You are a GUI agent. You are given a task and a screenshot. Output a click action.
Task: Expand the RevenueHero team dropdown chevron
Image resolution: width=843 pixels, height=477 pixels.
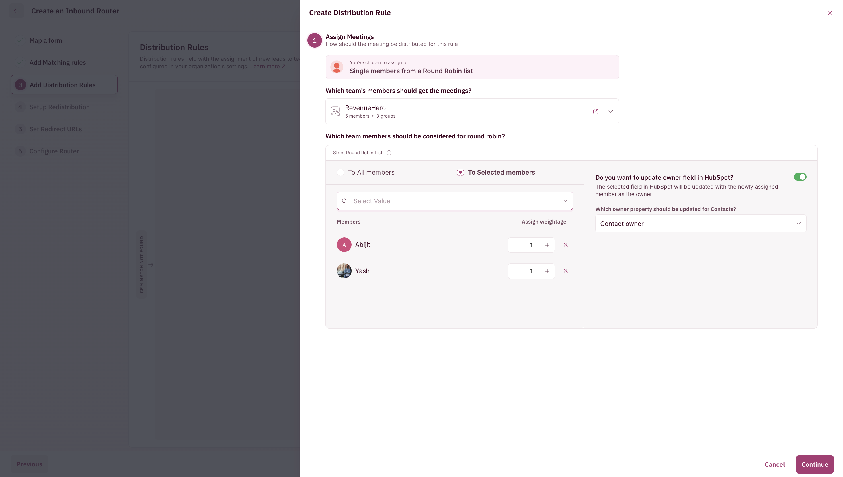[x=610, y=112]
